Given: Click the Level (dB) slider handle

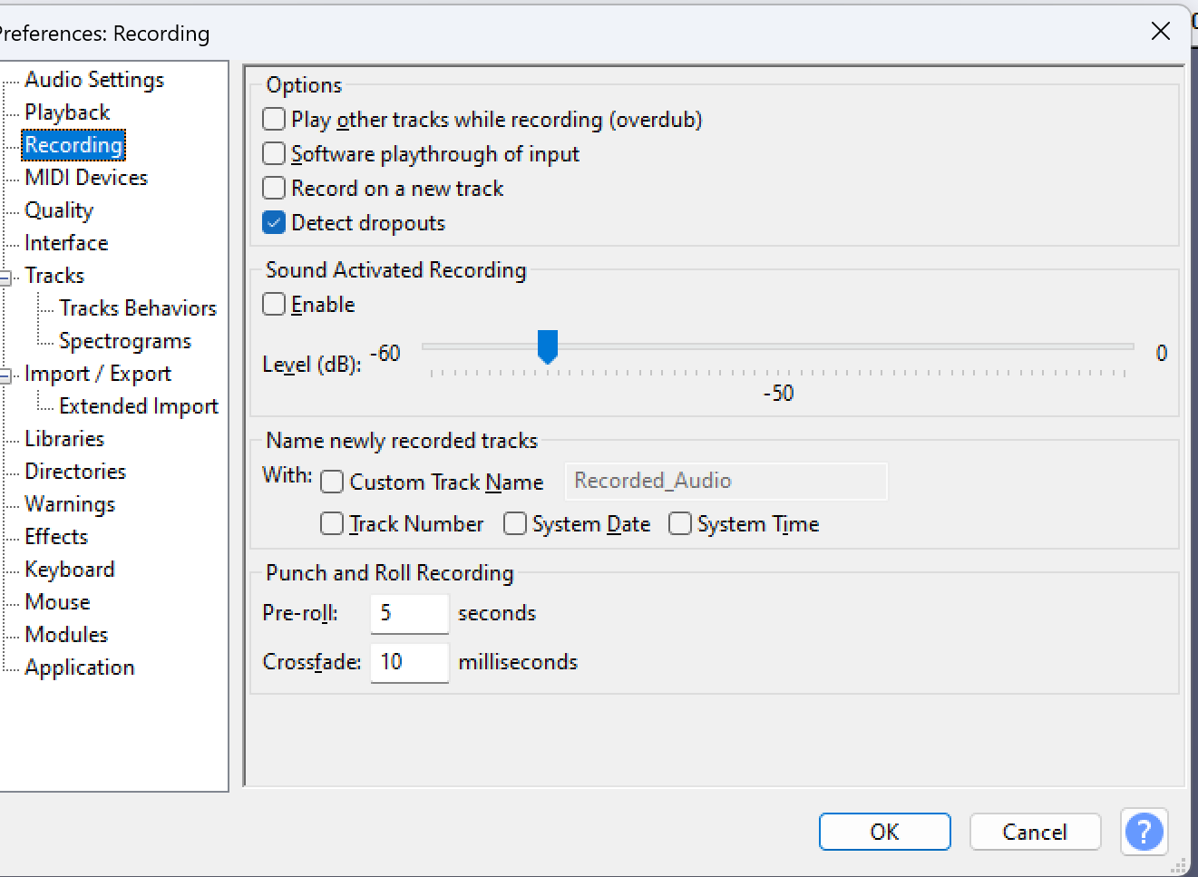Looking at the screenshot, I should [x=548, y=346].
